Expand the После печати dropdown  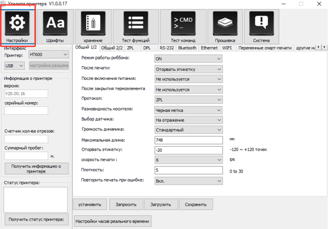tap(189, 69)
